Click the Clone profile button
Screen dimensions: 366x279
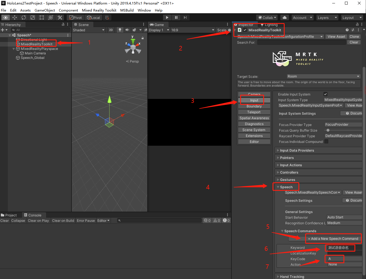(x=354, y=37)
